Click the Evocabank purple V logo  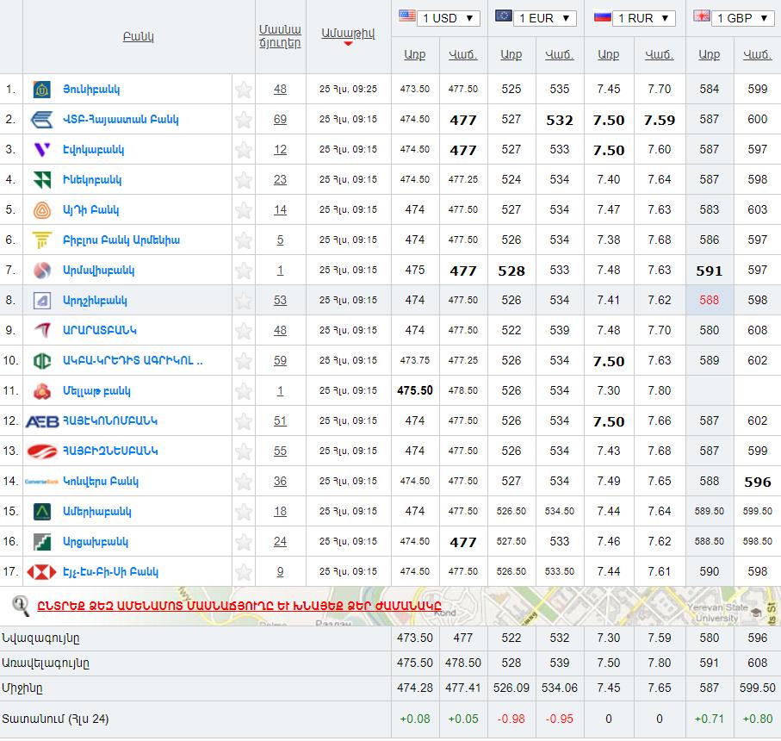[x=41, y=149]
